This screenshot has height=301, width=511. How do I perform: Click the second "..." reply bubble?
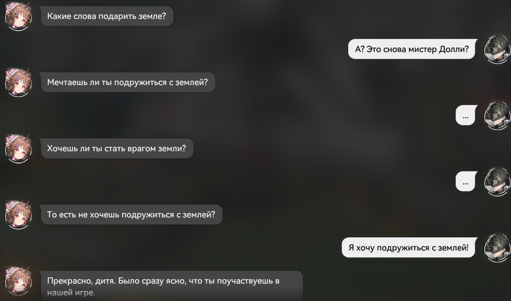tap(466, 181)
